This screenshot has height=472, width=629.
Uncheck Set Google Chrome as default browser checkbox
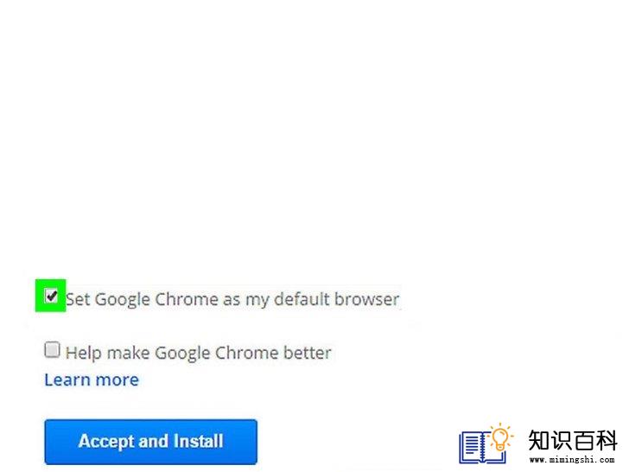click(51, 297)
